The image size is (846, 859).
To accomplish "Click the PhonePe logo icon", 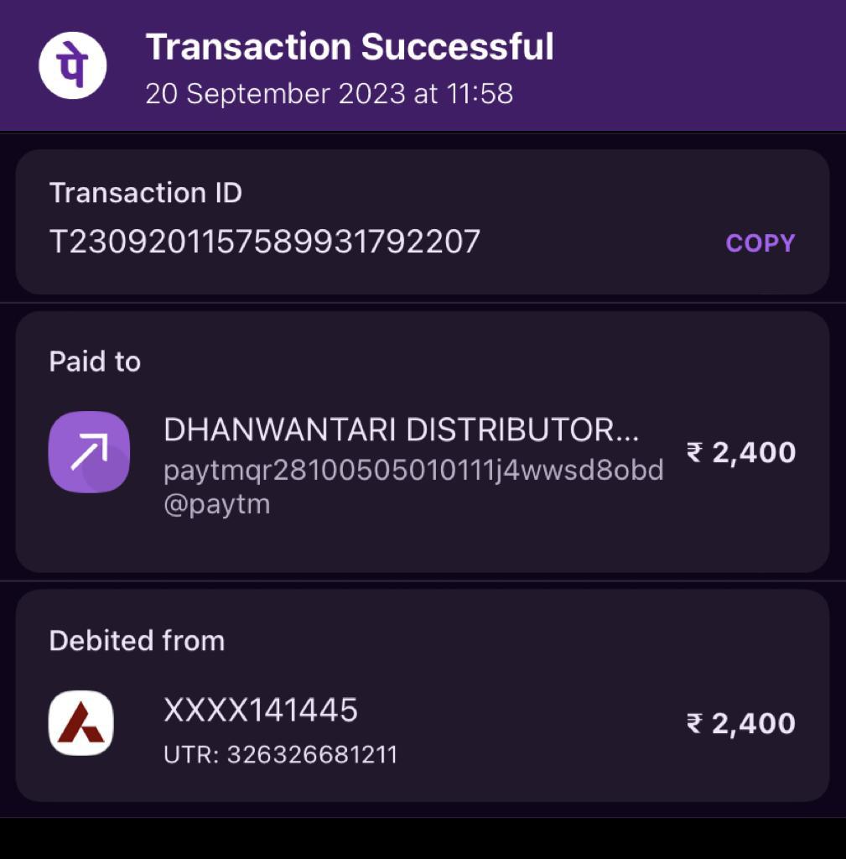I will [x=72, y=65].
